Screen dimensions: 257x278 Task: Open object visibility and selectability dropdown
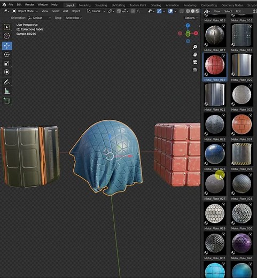point(151,11)
